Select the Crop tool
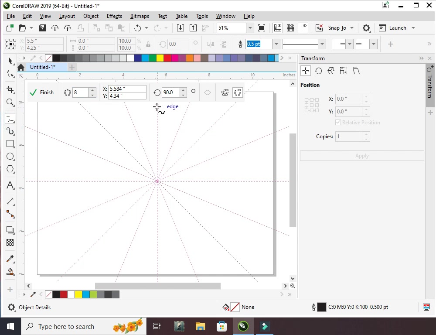The image size is (436, 335). [10, 89]
